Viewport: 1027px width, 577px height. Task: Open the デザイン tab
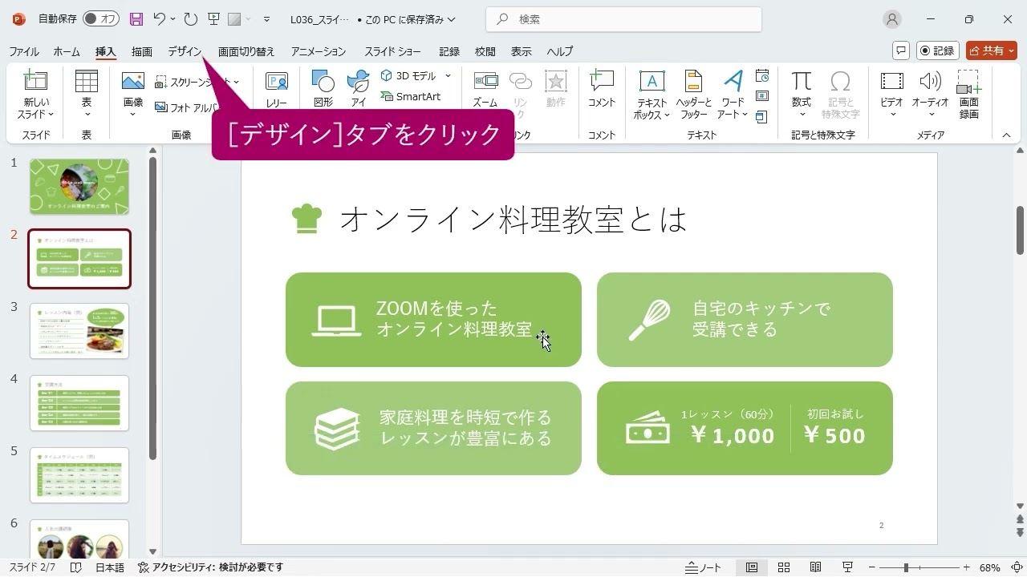coord(185,51)
